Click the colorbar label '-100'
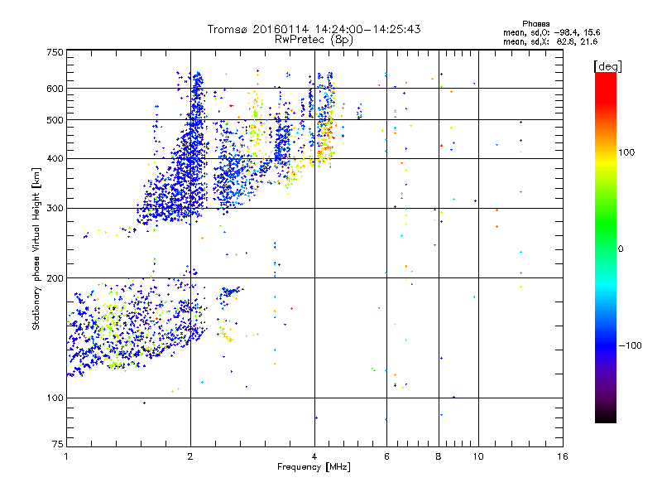The image size is (662, 497). tap(630, 345)
